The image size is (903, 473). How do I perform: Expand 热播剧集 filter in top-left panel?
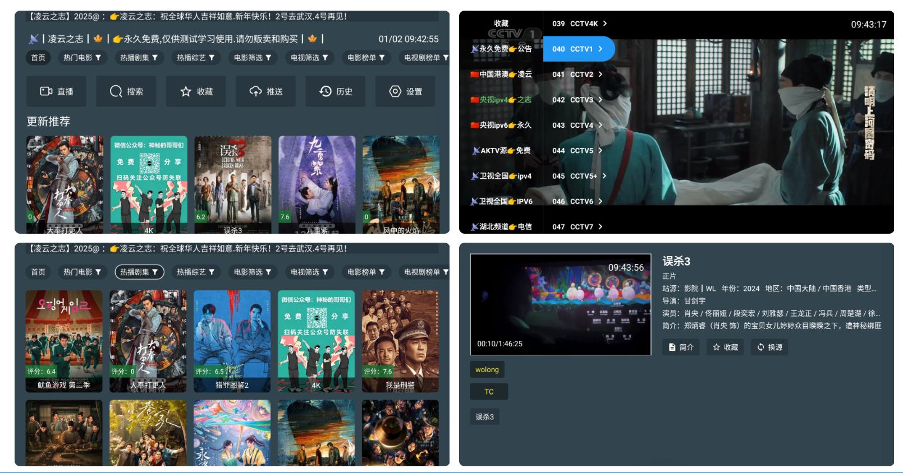pyautogui.click(x=139, y=57)
